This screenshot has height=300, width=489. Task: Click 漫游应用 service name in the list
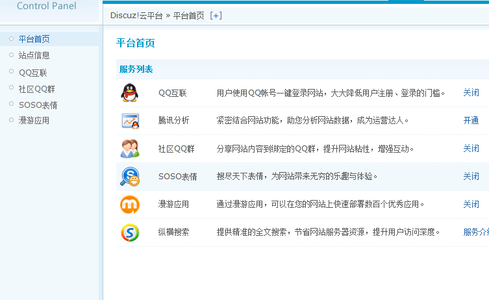[173, 205]
